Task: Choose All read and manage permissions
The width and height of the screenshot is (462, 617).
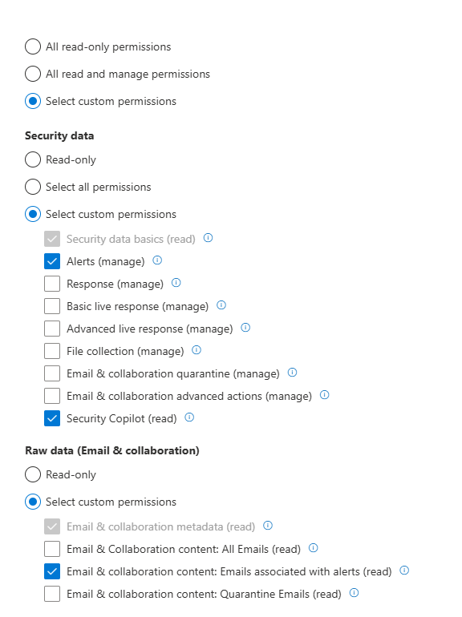Action: click(33, 74)
